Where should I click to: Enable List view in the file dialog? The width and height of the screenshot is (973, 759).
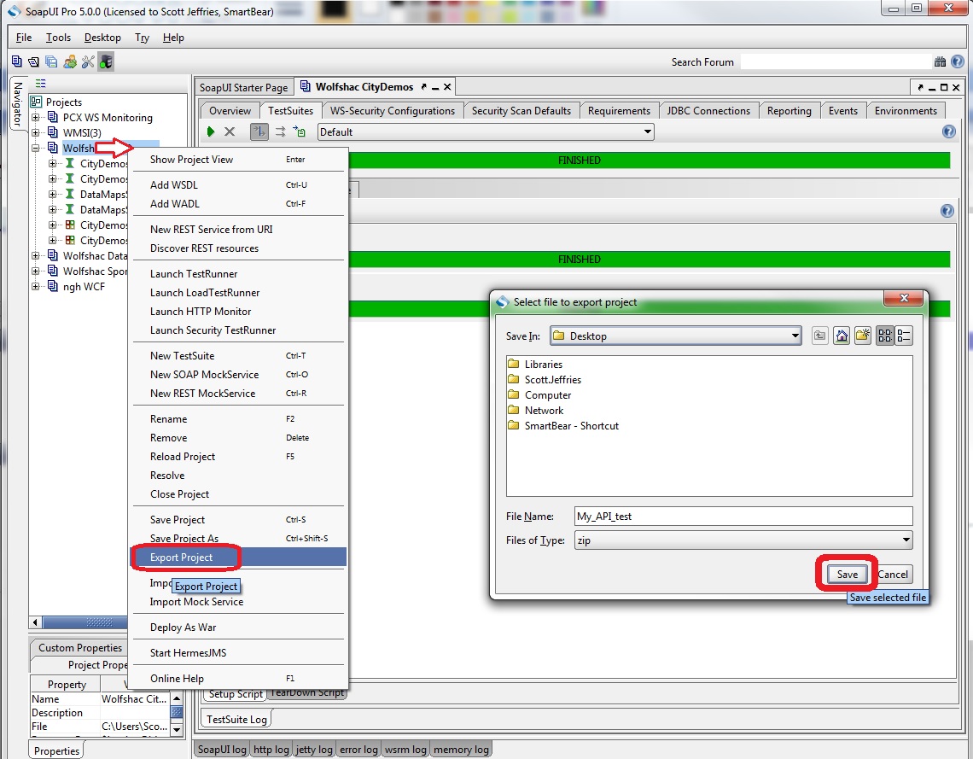coord(884,335)
